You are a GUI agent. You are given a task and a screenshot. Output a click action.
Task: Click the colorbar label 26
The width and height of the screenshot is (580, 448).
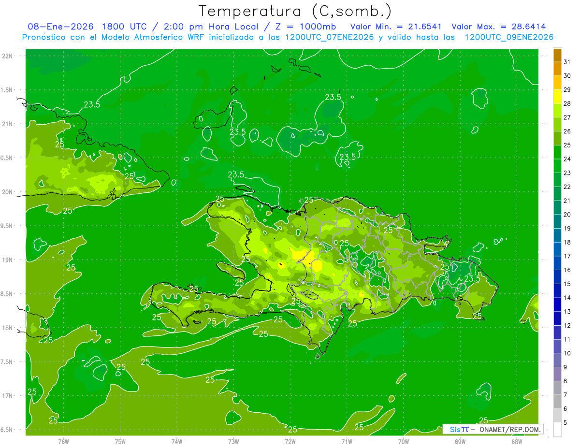[567, 131]
